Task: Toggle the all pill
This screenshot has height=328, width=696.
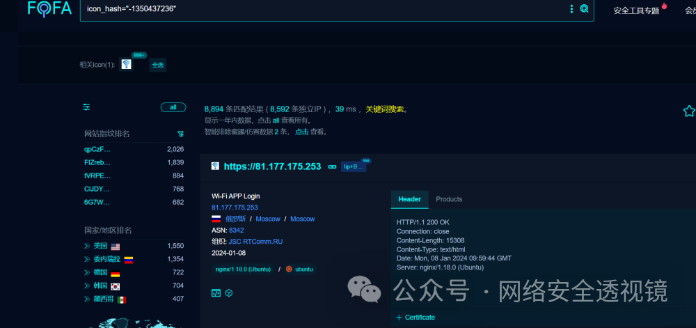Action: pos(173,107)
